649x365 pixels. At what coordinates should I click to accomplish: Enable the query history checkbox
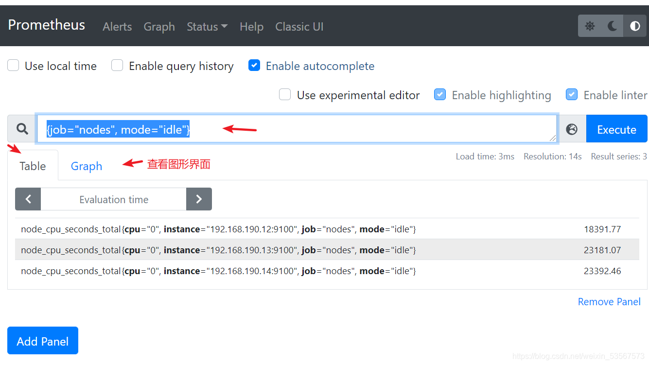pos(117,66)
